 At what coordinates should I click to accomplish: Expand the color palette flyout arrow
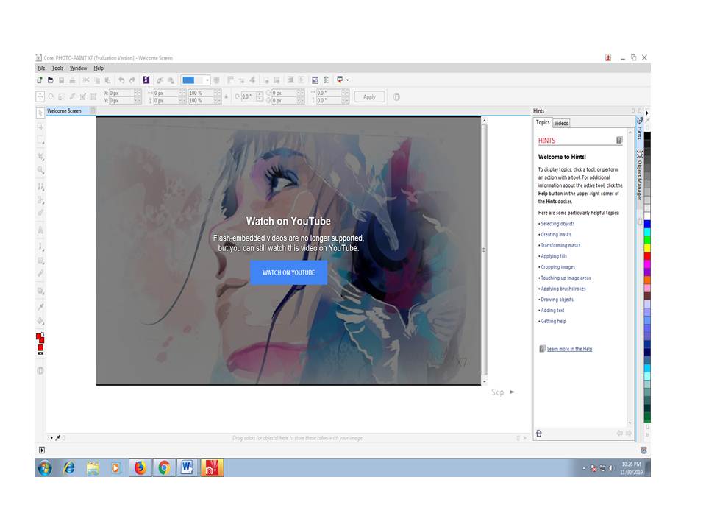tap(647, 113)
